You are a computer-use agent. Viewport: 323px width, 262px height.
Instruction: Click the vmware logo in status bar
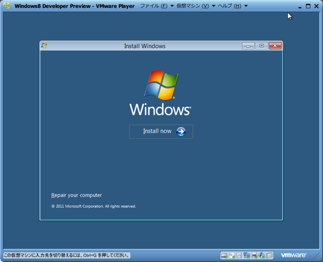click(294, 255)
